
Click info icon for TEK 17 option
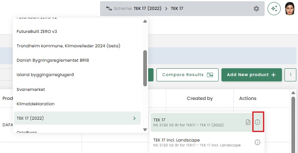click(257, 122)
